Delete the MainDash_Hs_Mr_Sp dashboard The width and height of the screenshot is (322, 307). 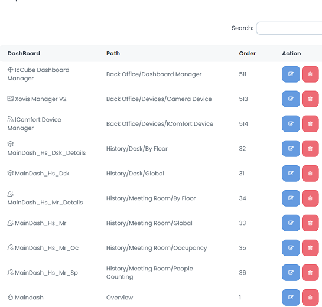[x=310, y=273]
